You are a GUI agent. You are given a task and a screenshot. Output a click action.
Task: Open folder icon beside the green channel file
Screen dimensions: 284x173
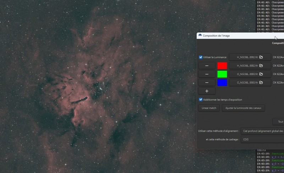click(x=261, y=74)
